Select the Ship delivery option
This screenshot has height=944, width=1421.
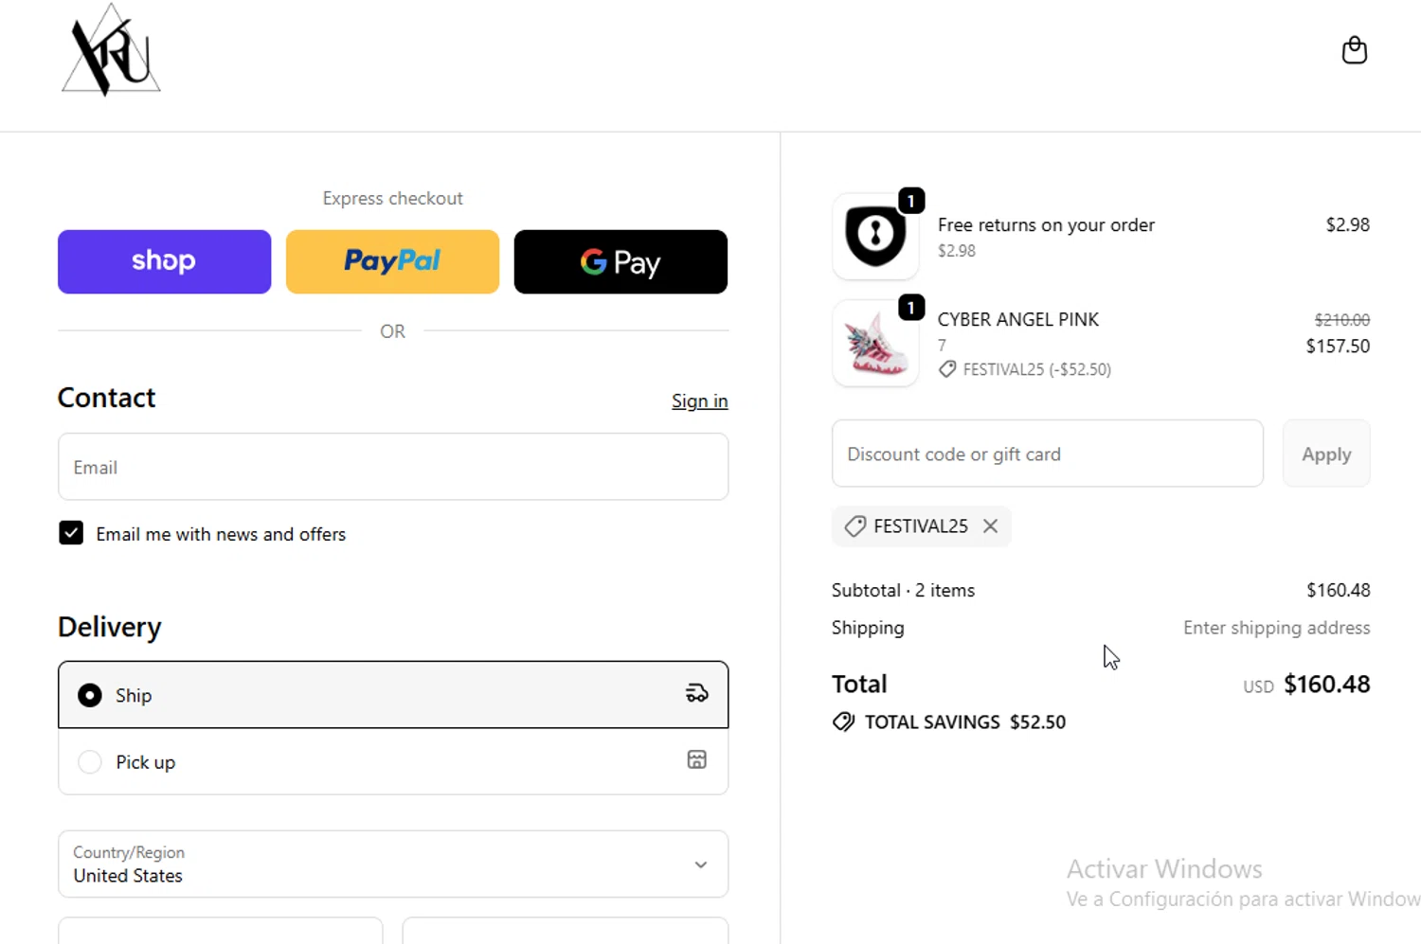(393, 695)
